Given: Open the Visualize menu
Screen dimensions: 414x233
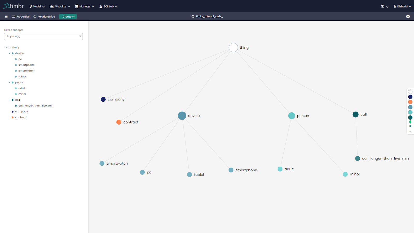Looking at the screenshot, I should coord(60,6).
